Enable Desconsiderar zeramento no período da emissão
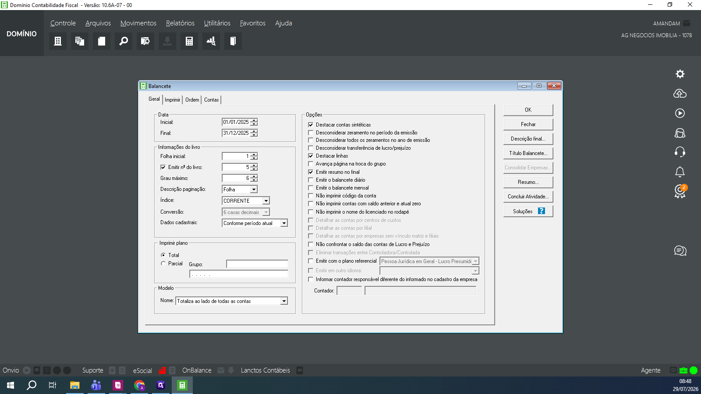Image resolution: width=701 pixels, height=394 pixels. tap(311, 133)
